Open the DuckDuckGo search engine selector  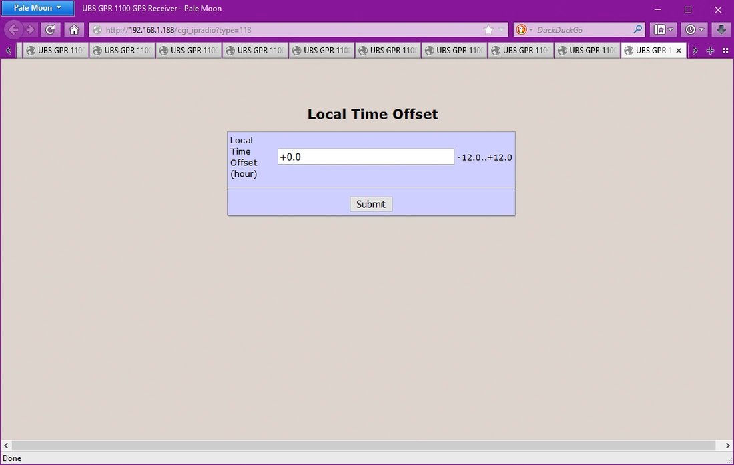coord(524,30)
